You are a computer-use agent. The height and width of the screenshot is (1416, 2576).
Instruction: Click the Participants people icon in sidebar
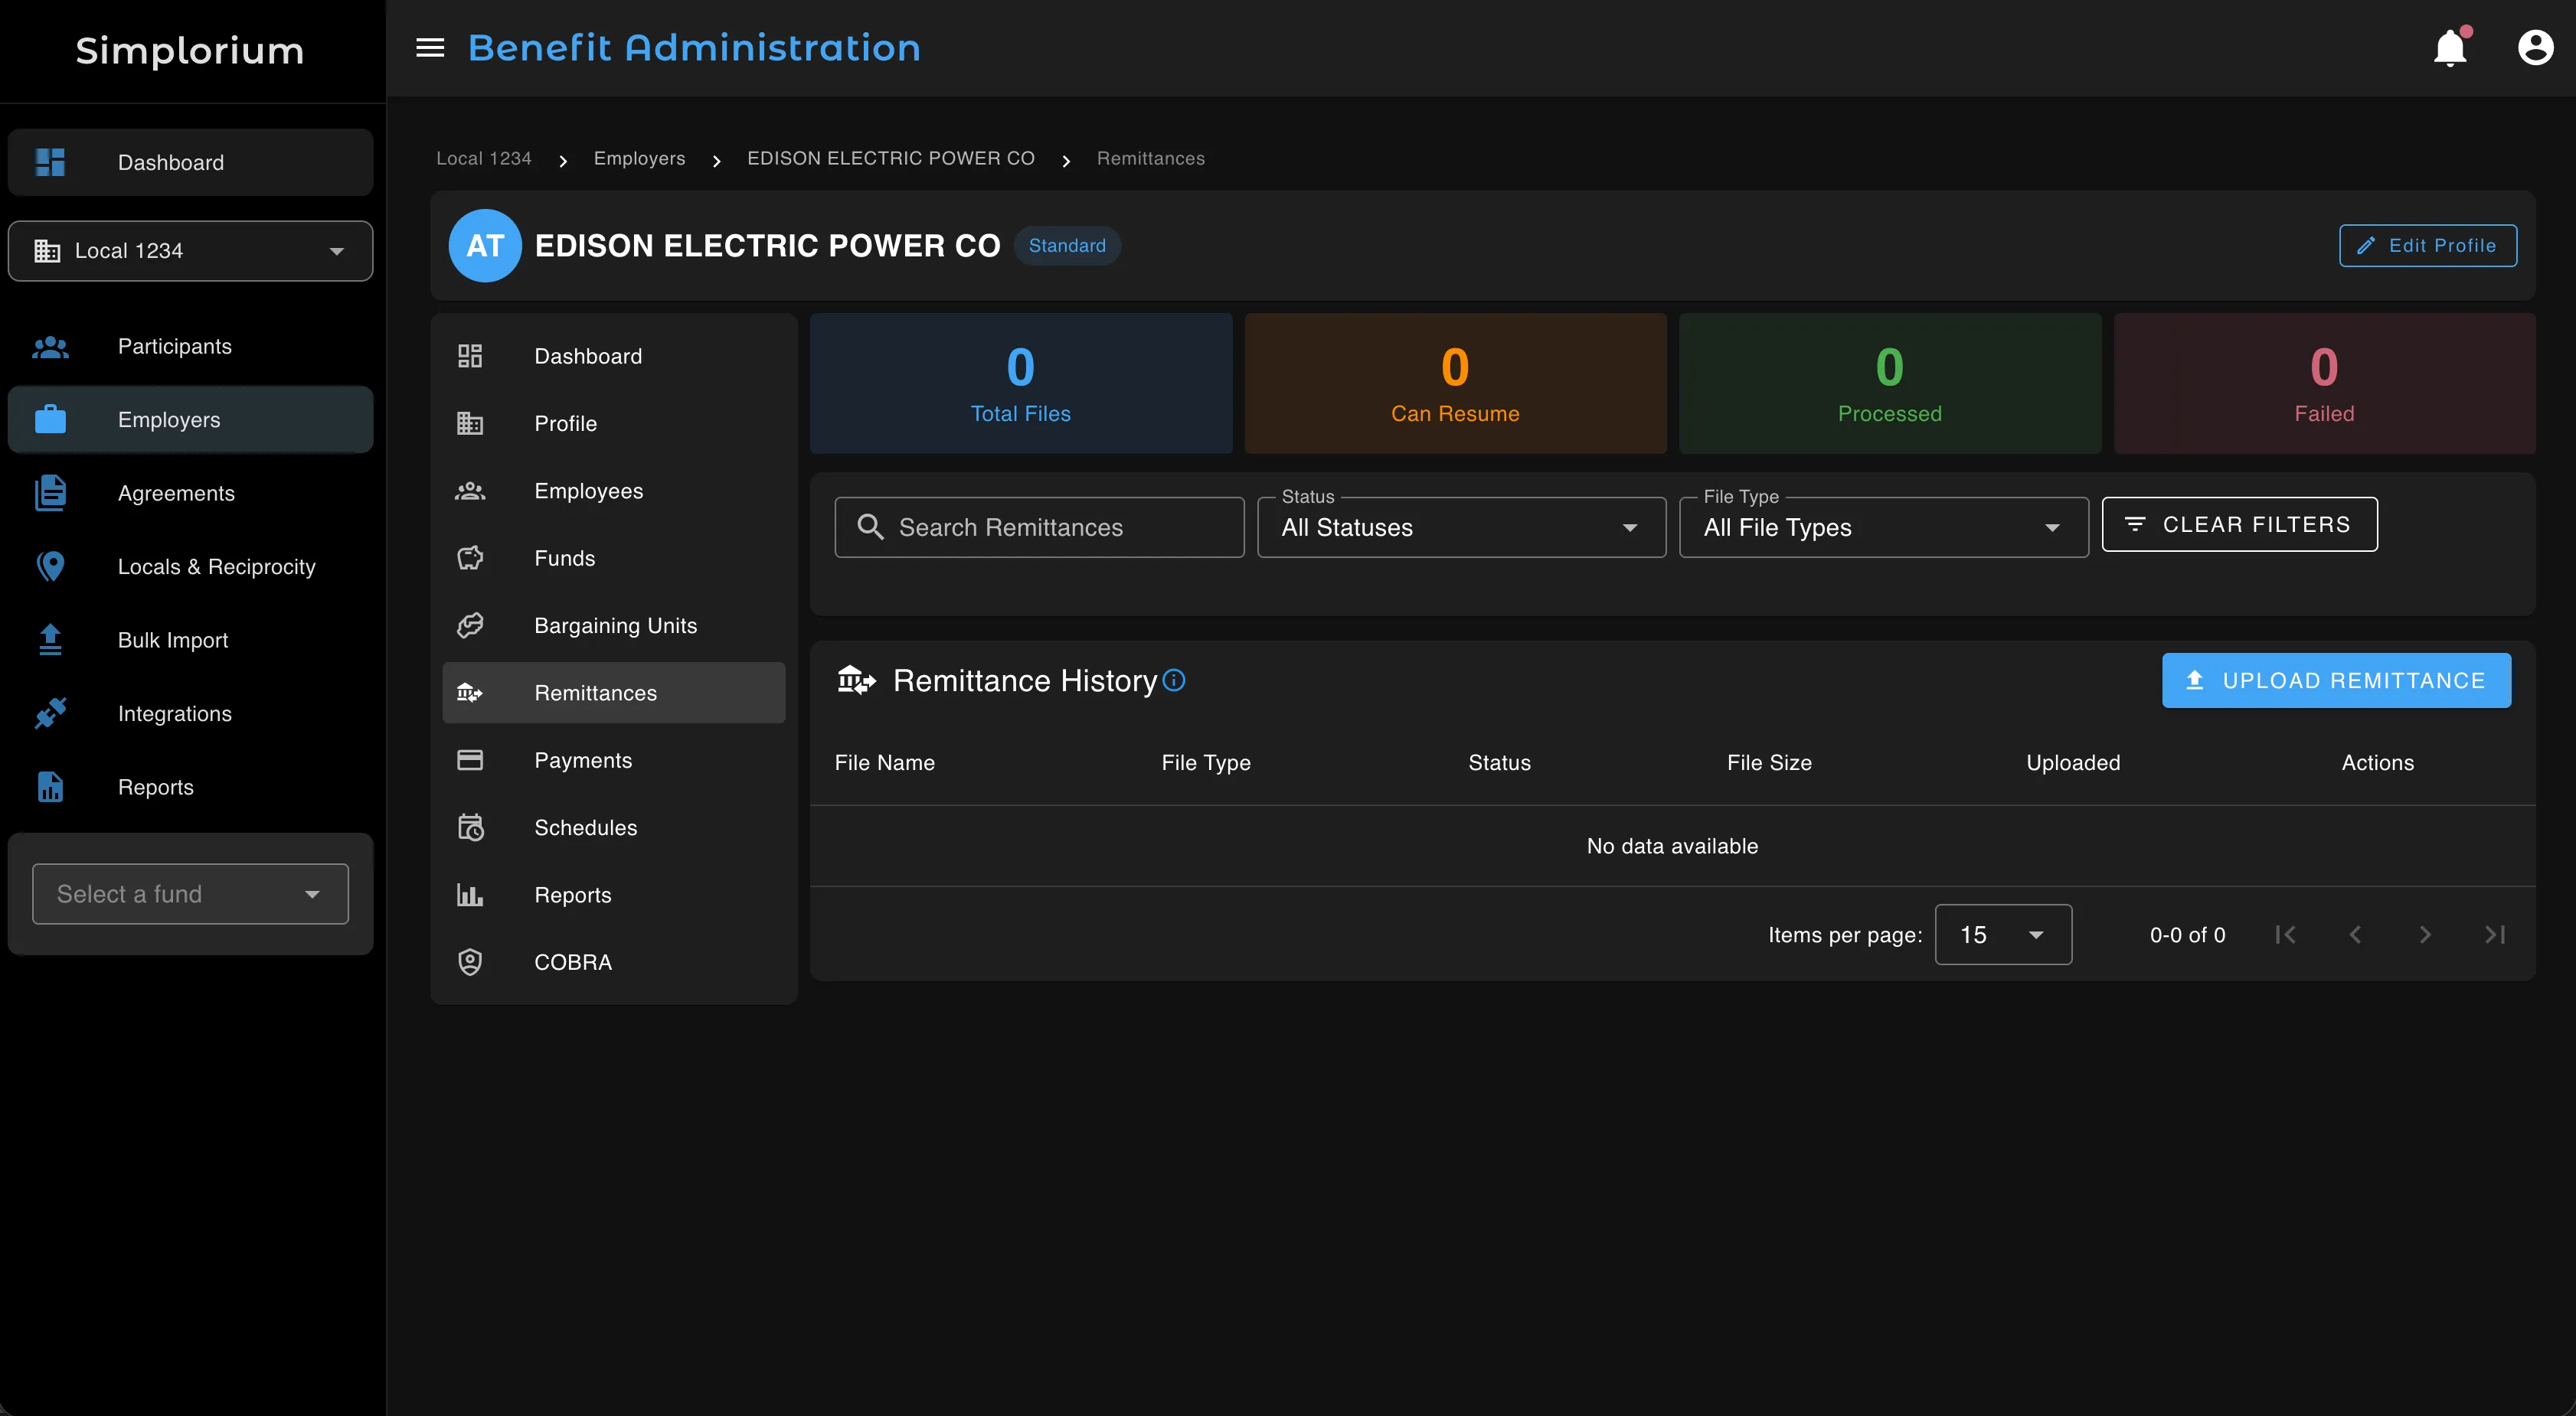[x=50, y=346]
